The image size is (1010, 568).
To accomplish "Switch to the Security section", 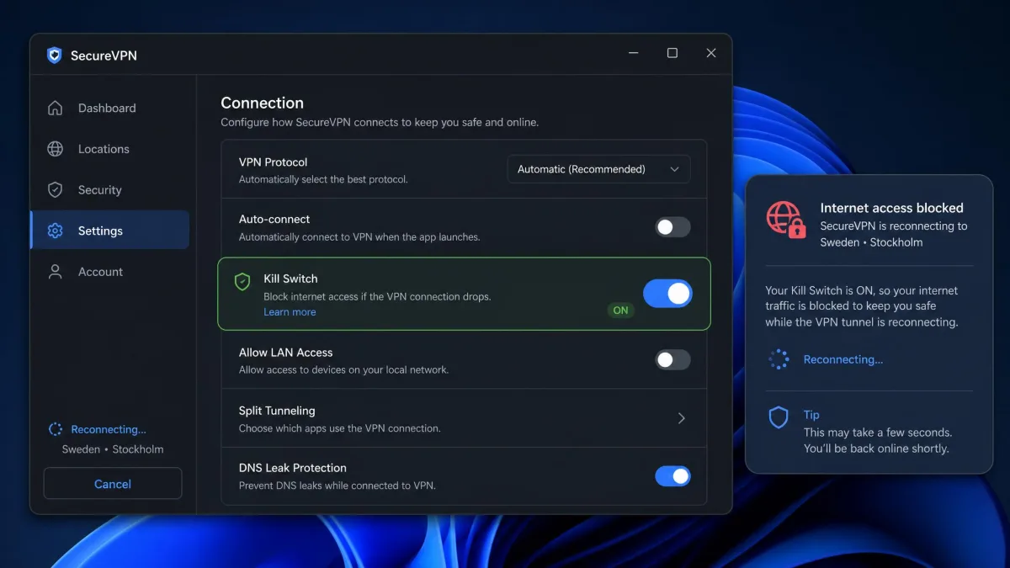I will (x=109, y=190).
